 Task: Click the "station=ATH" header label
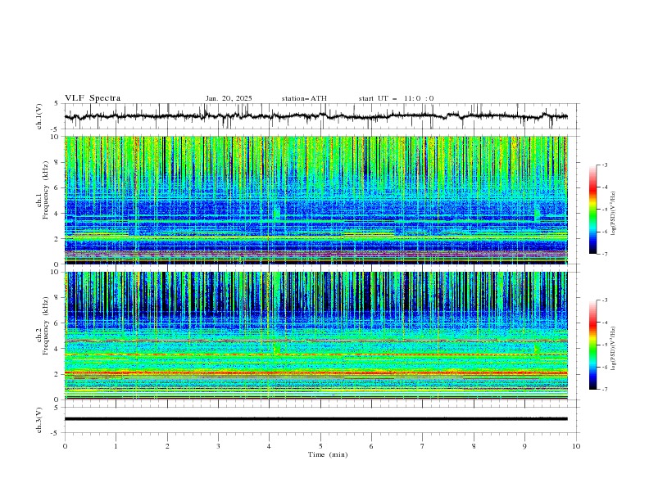coord(304,98)
